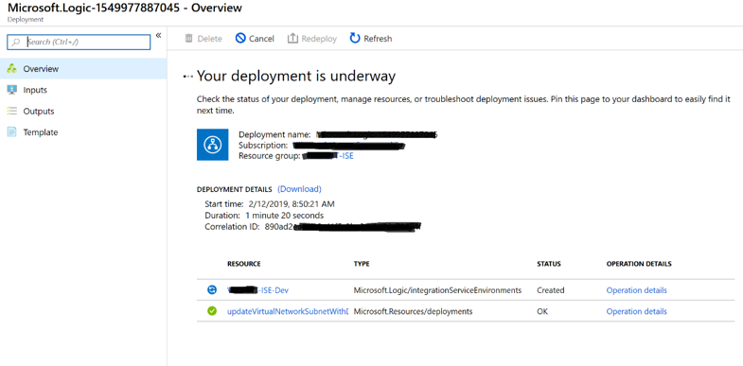Click the Outputs list icon
Image resolution: width=743 pixels, height=366 pixels.
click(12, 112)
